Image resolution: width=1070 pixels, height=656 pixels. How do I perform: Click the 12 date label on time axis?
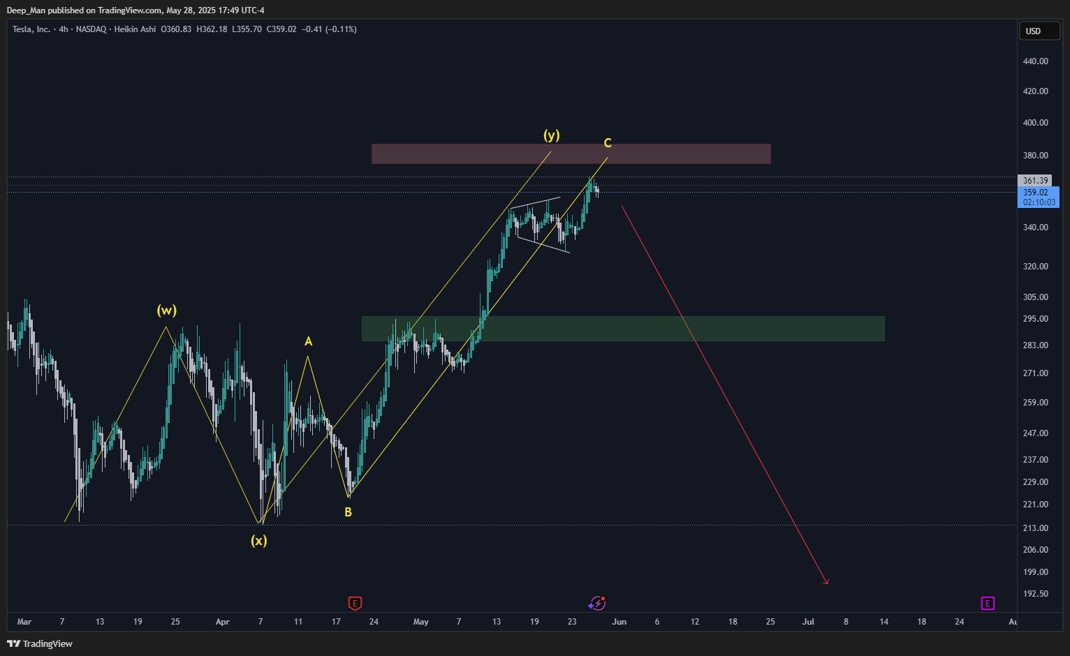coord(695,622)
